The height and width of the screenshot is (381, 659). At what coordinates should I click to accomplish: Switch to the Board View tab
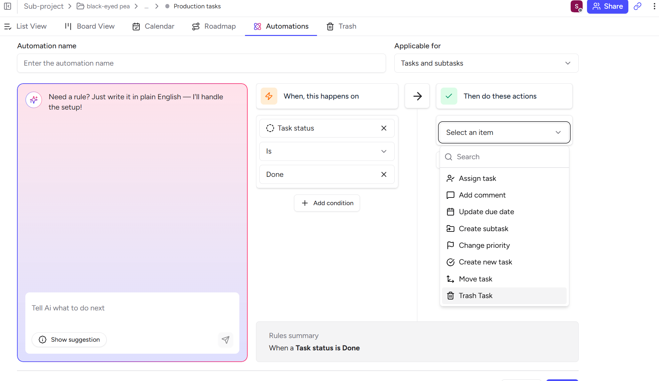(x=90, y=26)
